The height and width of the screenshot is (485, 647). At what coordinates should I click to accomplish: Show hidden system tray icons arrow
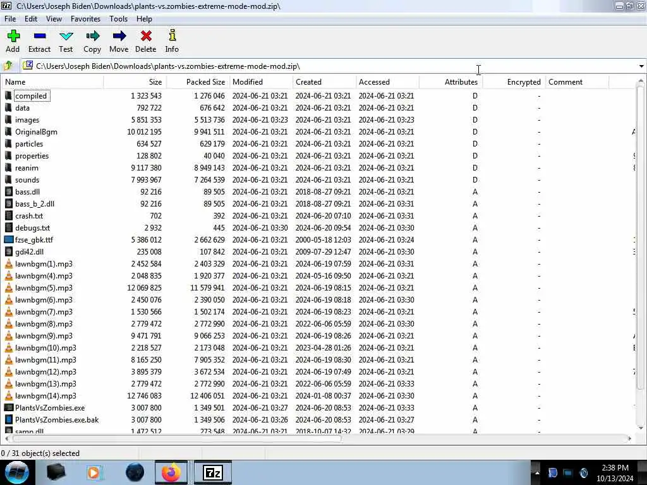537,472
